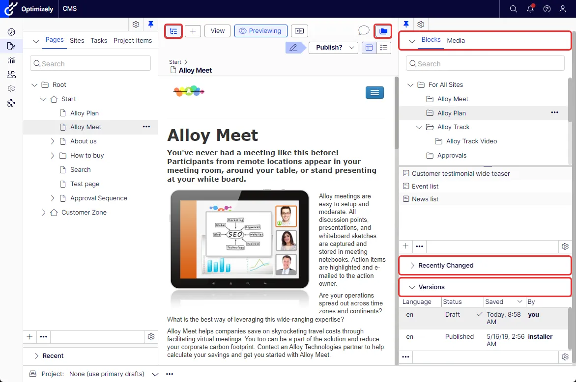The width and height of the screenshot is (576, 382).
Task: Click the Start breadcrumb link
Action: coord(175,62)
